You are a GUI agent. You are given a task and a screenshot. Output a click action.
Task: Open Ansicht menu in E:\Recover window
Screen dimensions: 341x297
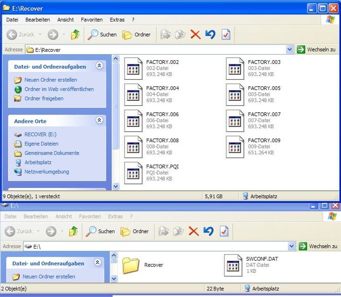[65, 20]
